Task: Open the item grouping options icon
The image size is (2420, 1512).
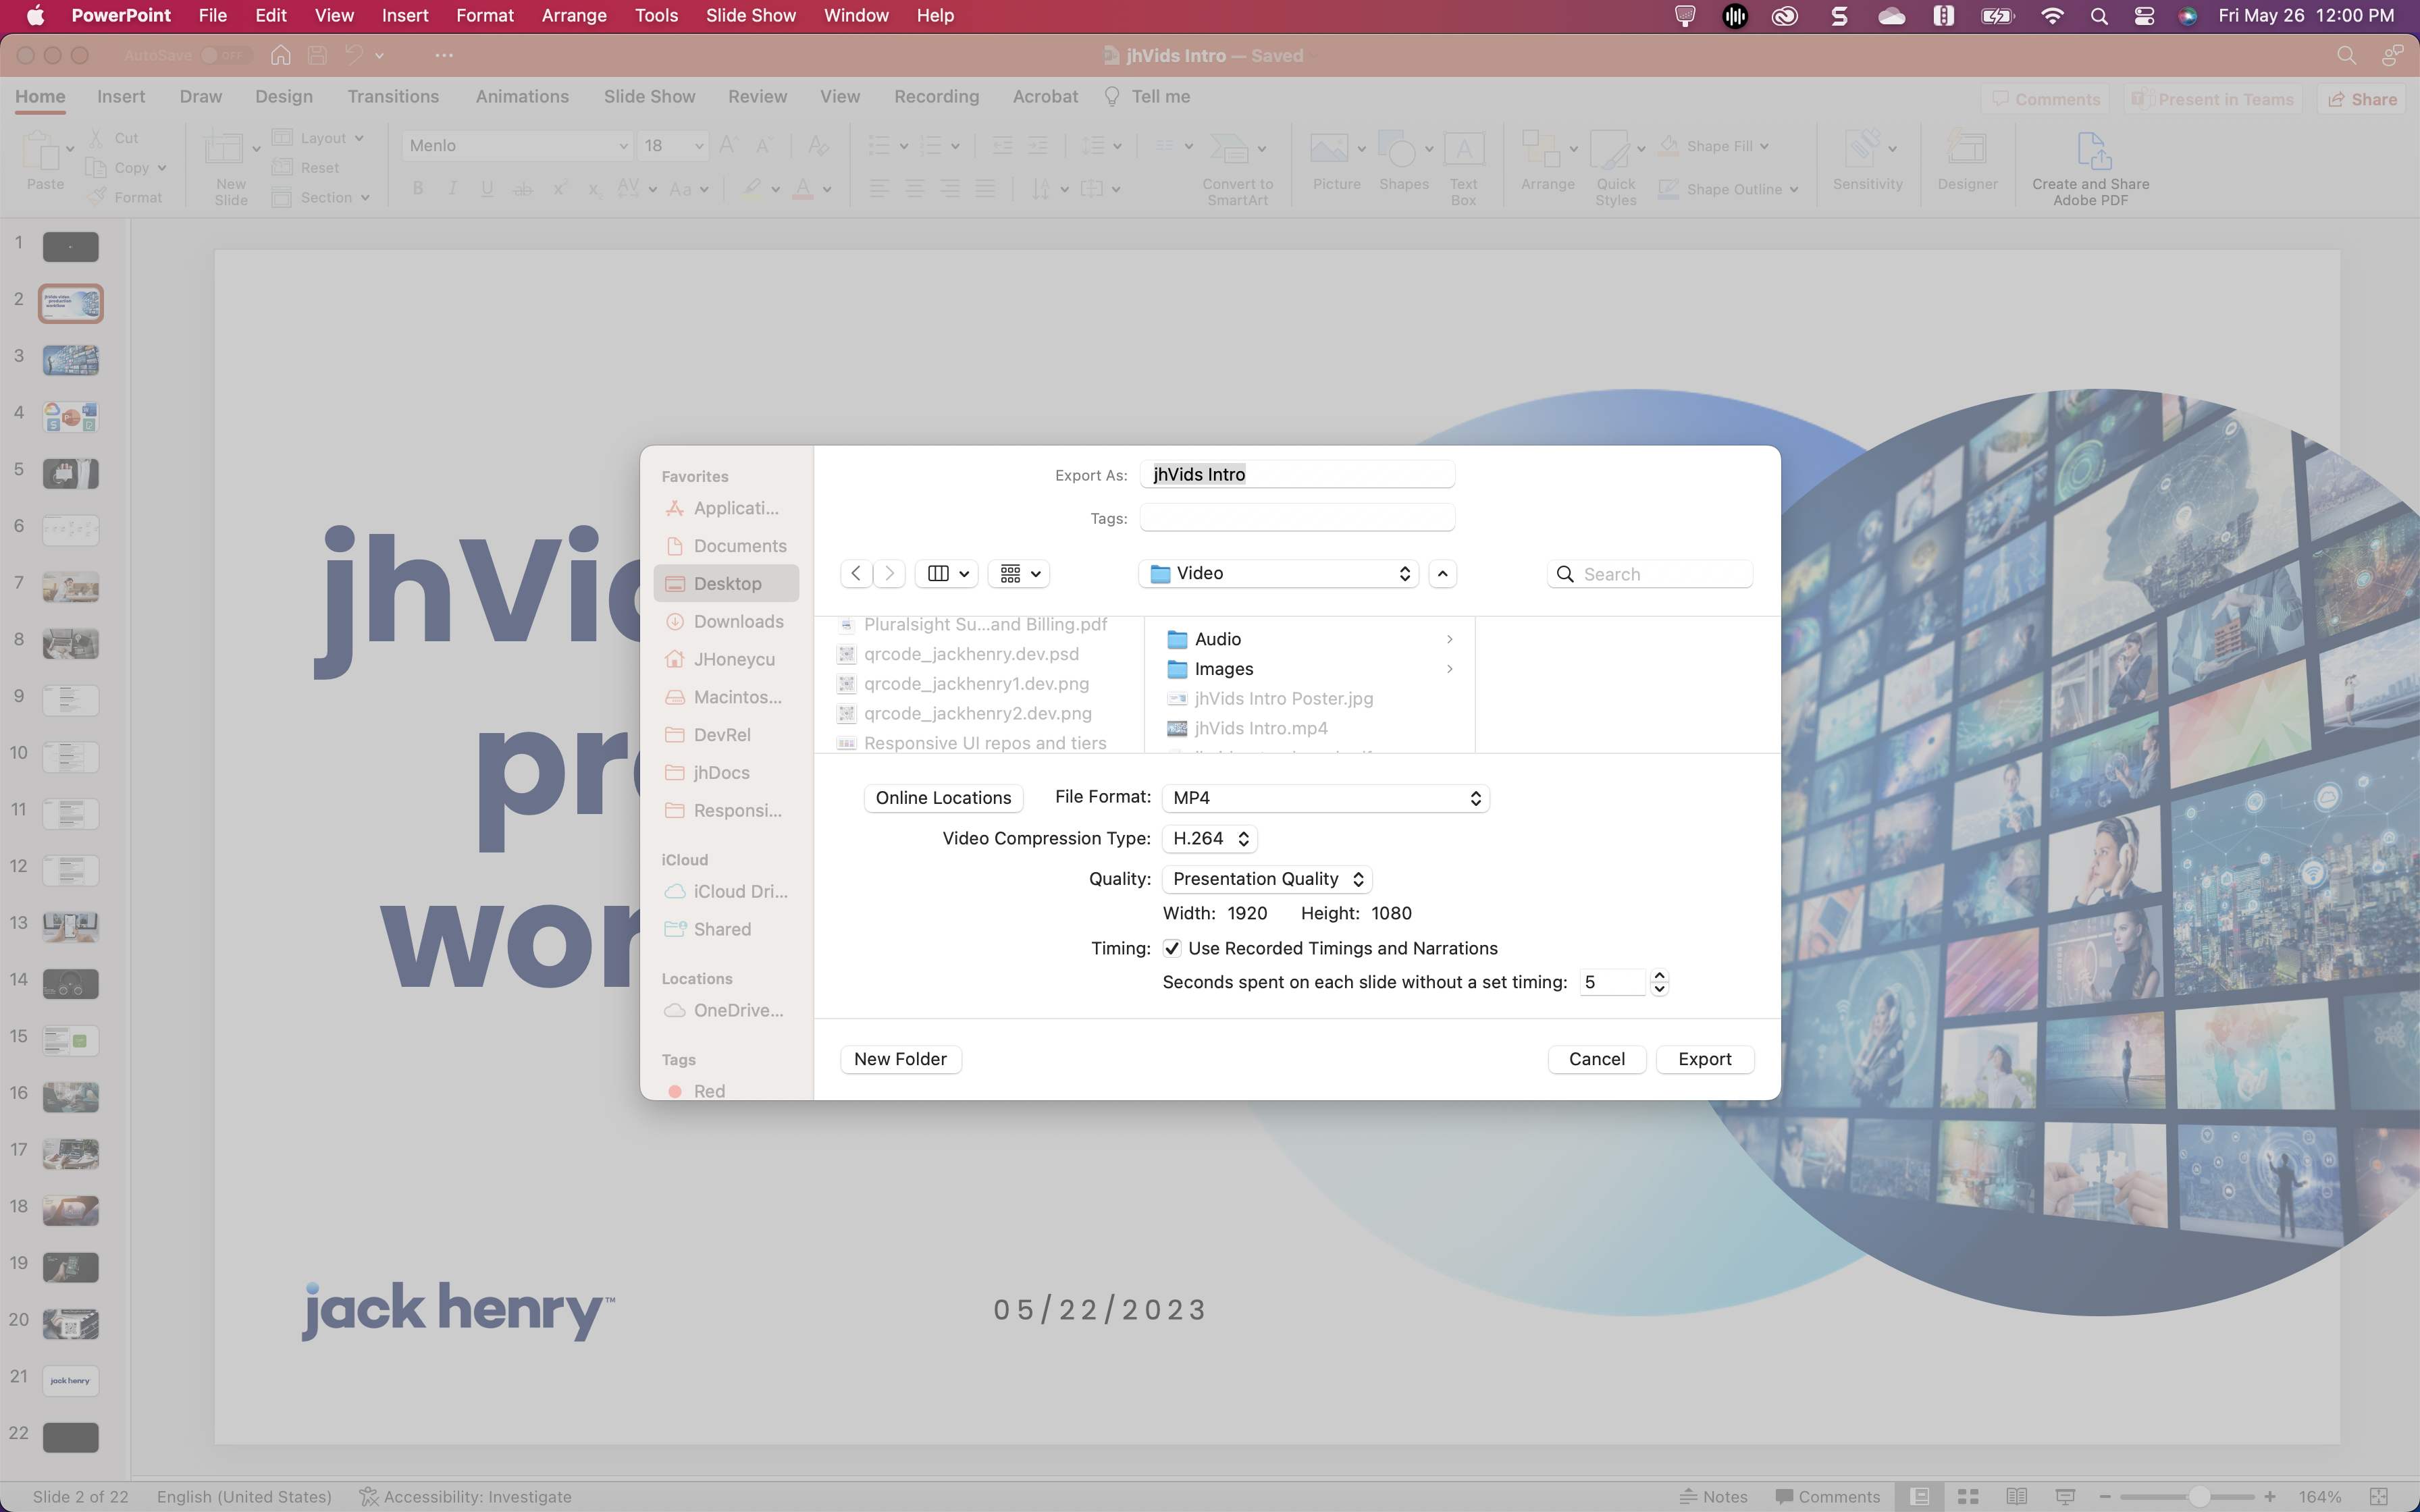Action: pos(1019,573)
